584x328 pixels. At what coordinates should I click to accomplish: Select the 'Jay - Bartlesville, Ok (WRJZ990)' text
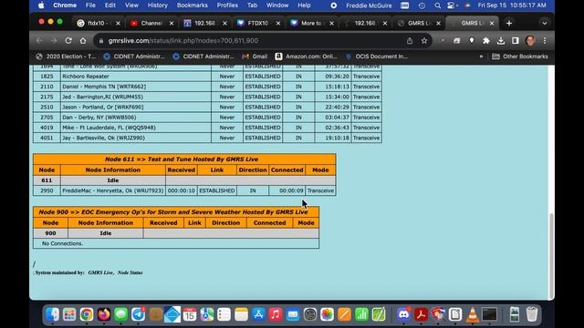pyautogui.click(x=103, y=138)
